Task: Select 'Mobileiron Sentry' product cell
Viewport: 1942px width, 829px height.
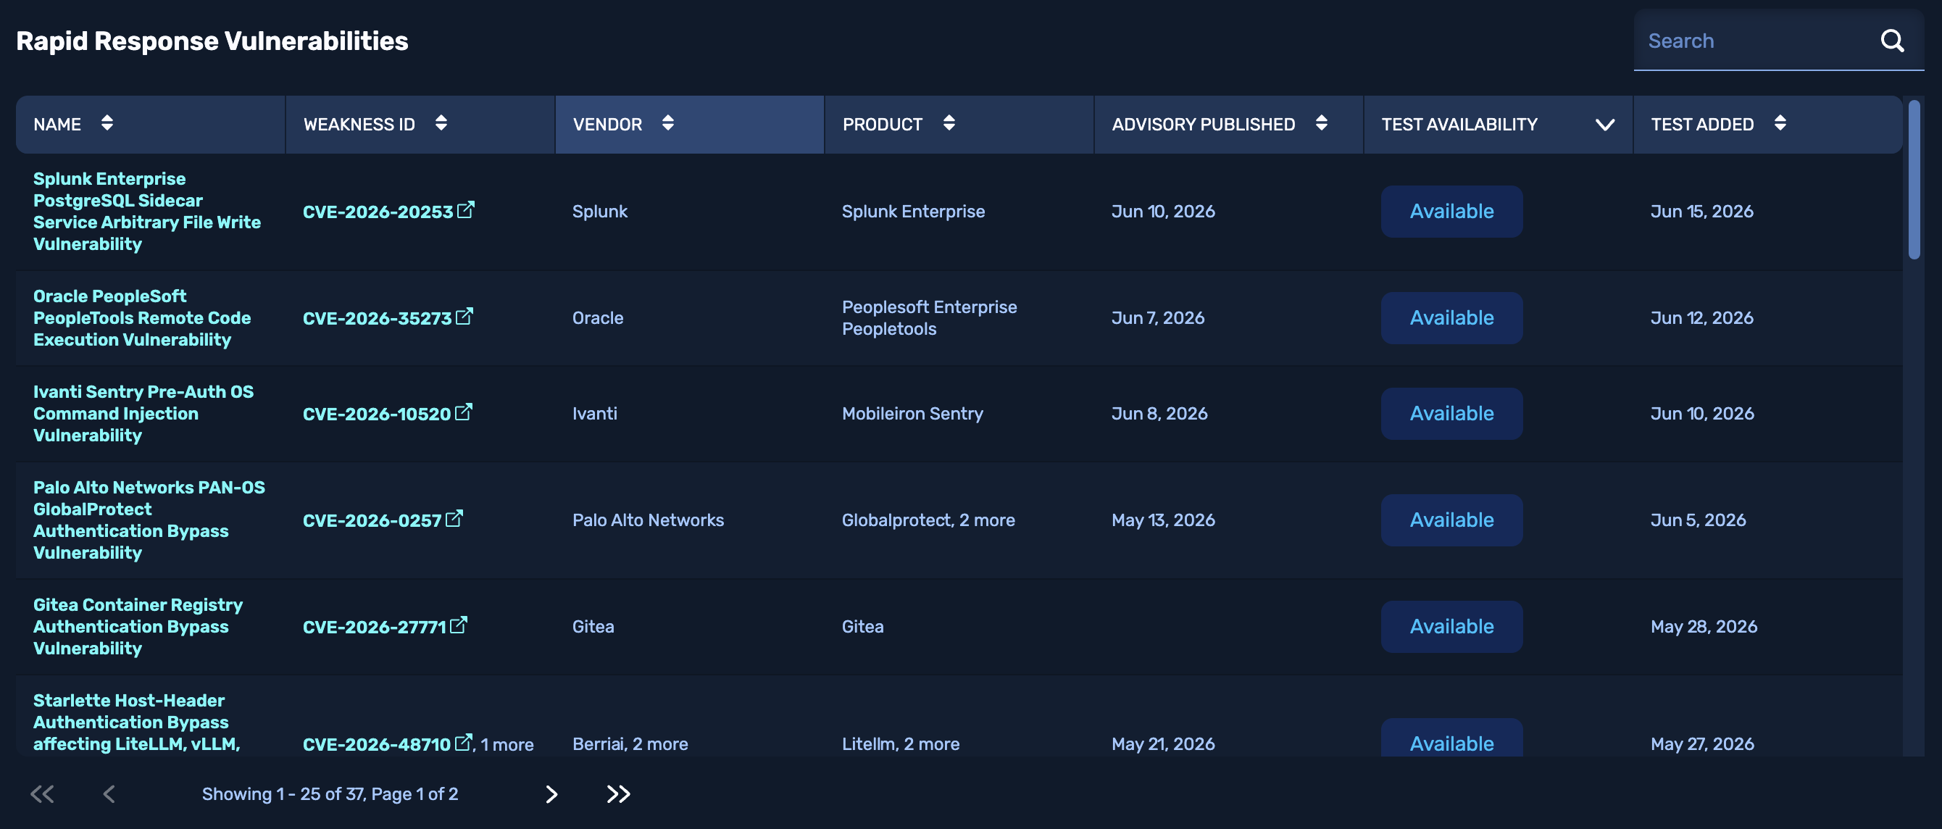Action: pos(912,413)
